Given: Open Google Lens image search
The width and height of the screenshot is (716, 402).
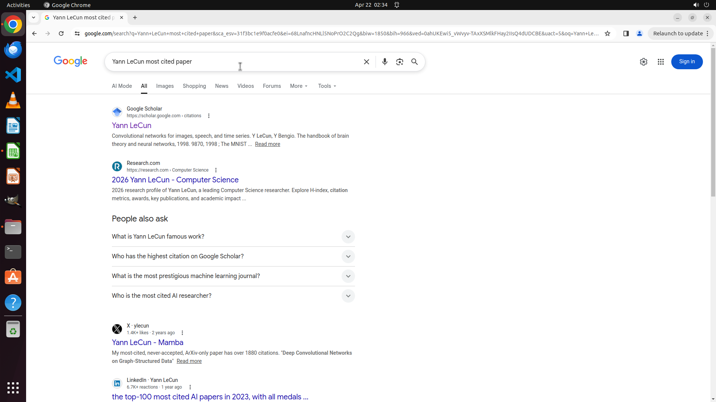Looking at the screenshot, I should point(399,62).
